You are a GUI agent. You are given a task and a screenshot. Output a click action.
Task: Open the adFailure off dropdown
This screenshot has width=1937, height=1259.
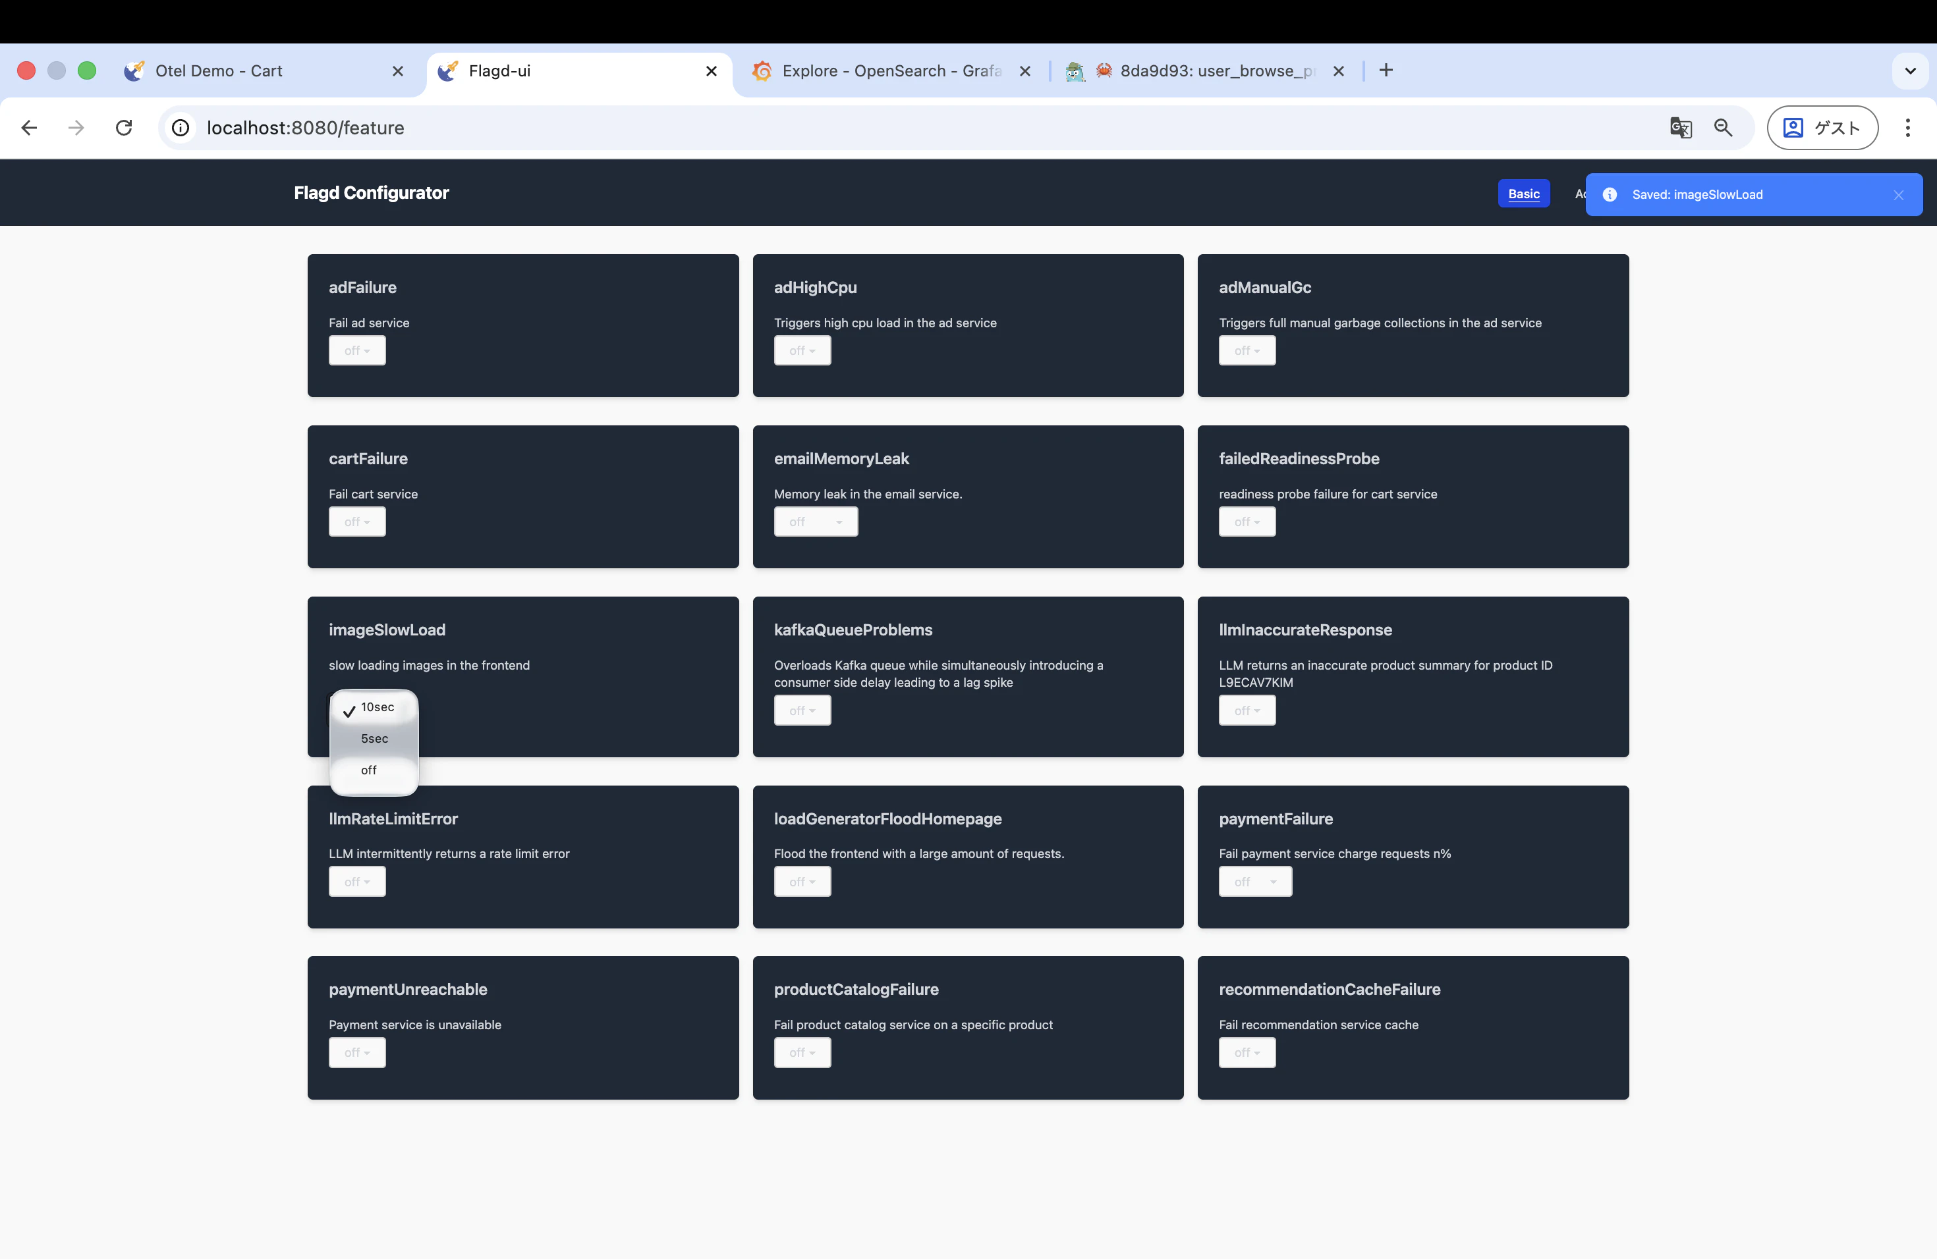pos(356,350)
